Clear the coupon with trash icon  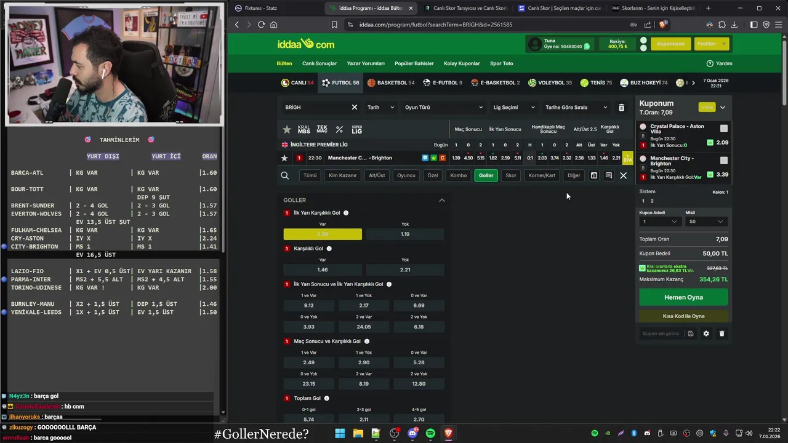722,333
